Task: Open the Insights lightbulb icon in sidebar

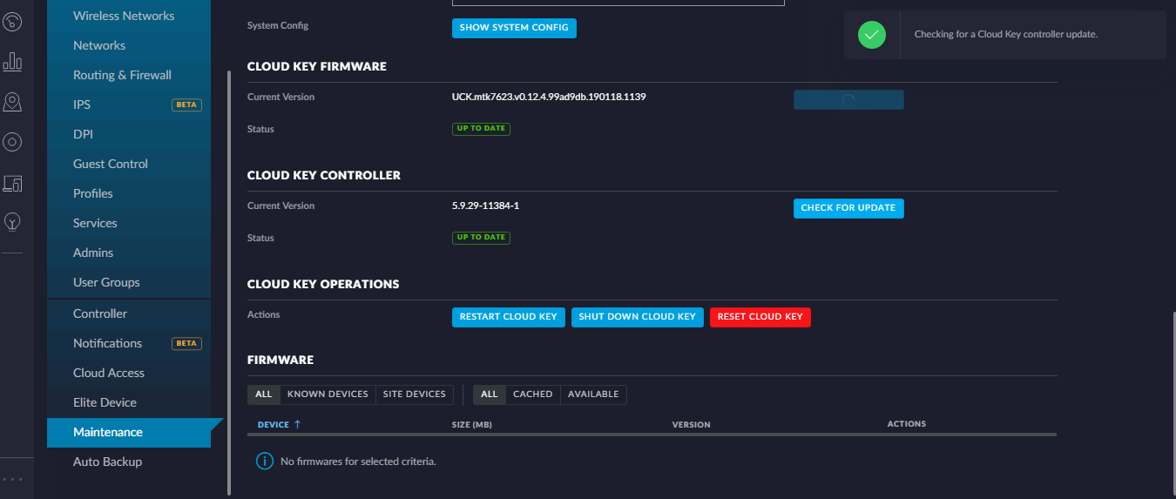Action: pyautogui.click(x=12, y=222)
